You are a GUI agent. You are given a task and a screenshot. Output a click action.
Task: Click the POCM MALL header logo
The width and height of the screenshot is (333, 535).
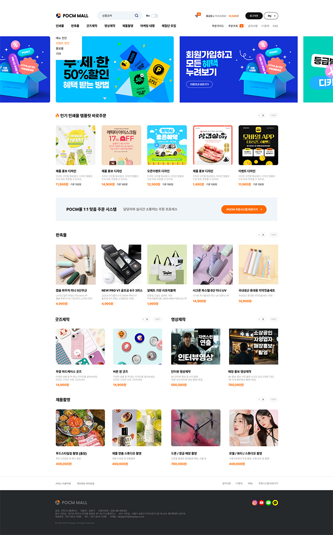pyautogui.click(x=72, y=16)
